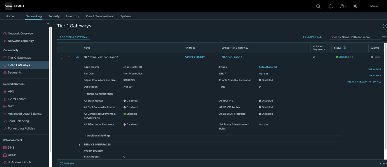The width and height of the screenshot is (387, 167).
Task: Click the Network Overview icon
Action: click(5, 34)
